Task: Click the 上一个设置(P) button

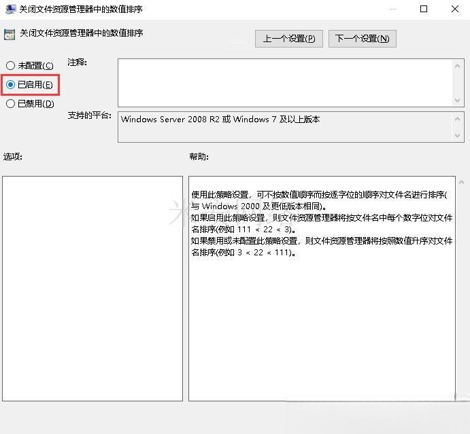Action: (288, 39)
